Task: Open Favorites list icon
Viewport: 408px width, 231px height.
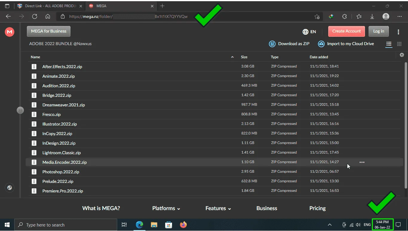Action: coord(359,17)
